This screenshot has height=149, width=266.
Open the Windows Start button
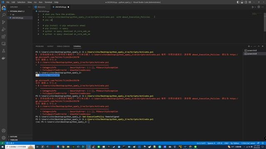(x=2, y=147)
